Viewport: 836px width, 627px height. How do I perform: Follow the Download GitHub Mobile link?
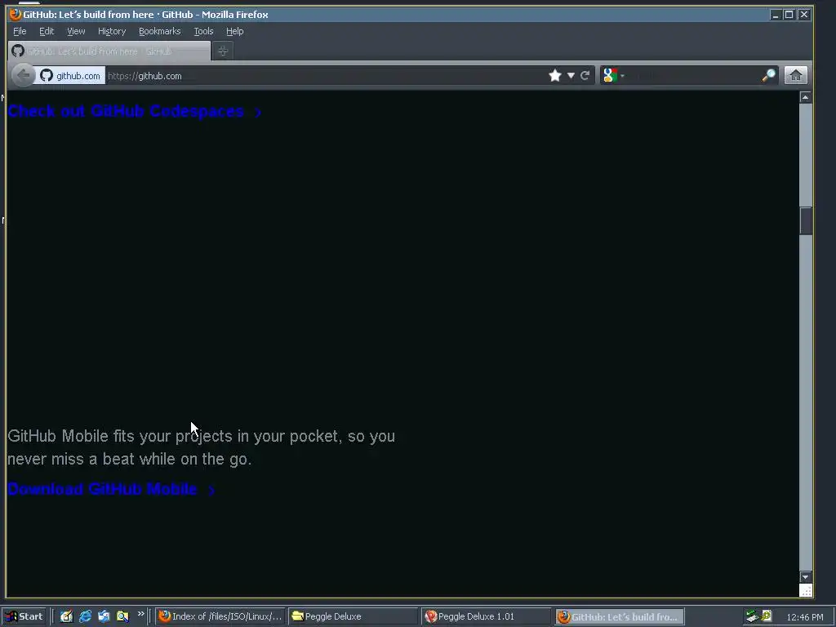[x=111, y=489]
